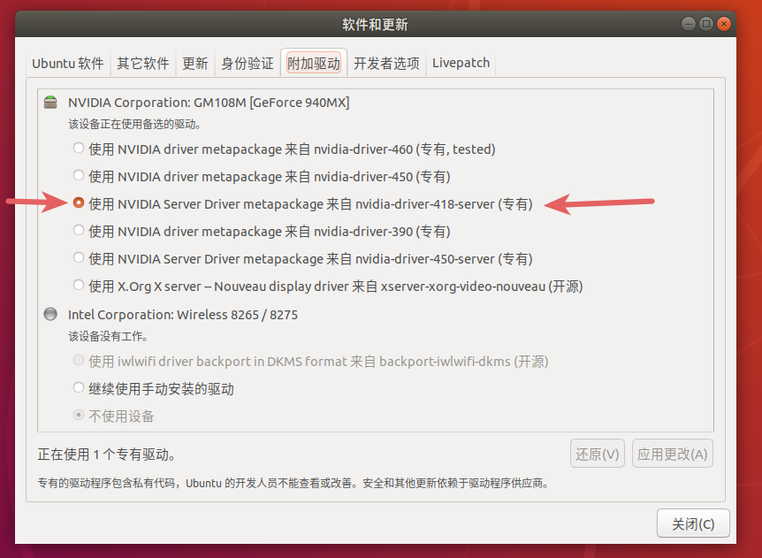Open the 开发者选项 tab

point(386,63)
